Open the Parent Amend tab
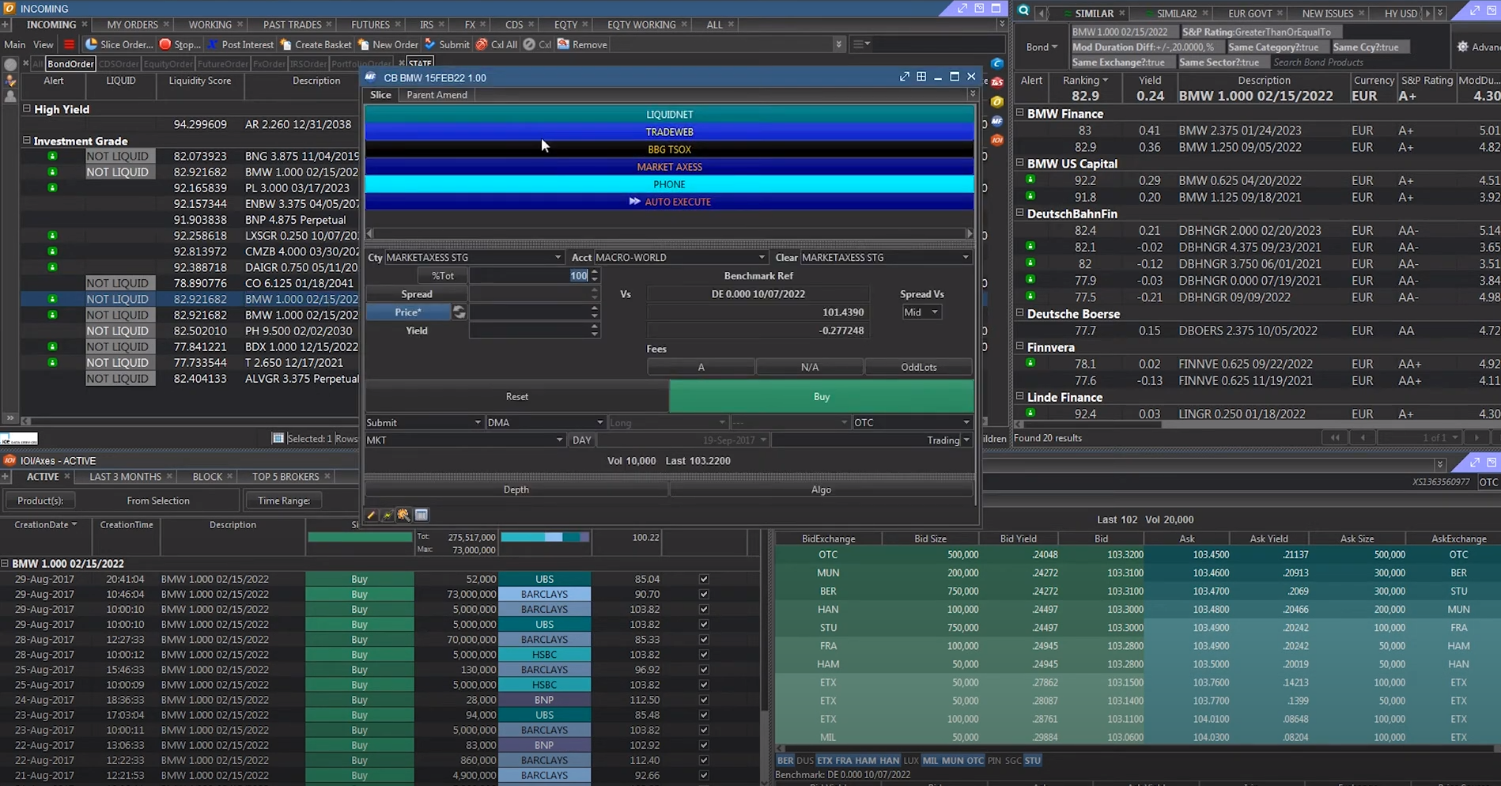Viewport: 1501px width, 786px height. pos(437,95)
